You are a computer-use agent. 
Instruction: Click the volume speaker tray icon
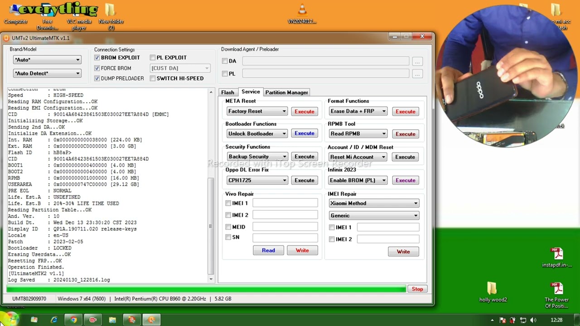point(533,320)
